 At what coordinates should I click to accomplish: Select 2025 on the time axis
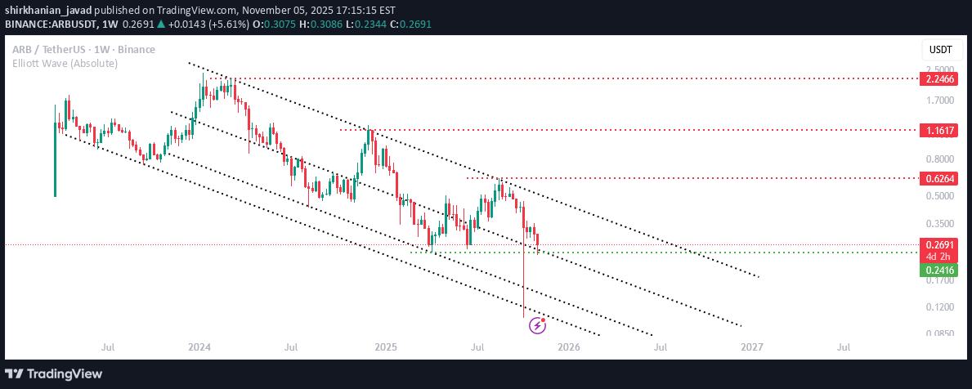385,347
